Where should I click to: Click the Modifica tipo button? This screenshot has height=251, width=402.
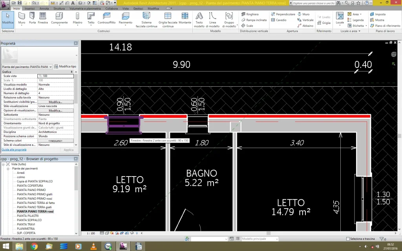tap(65, 66)
